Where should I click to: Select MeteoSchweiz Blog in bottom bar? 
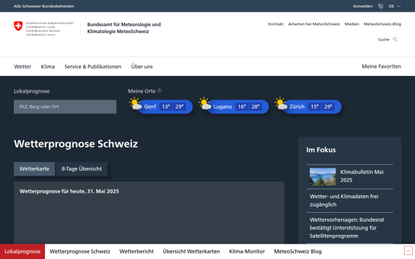click(297, 251)
